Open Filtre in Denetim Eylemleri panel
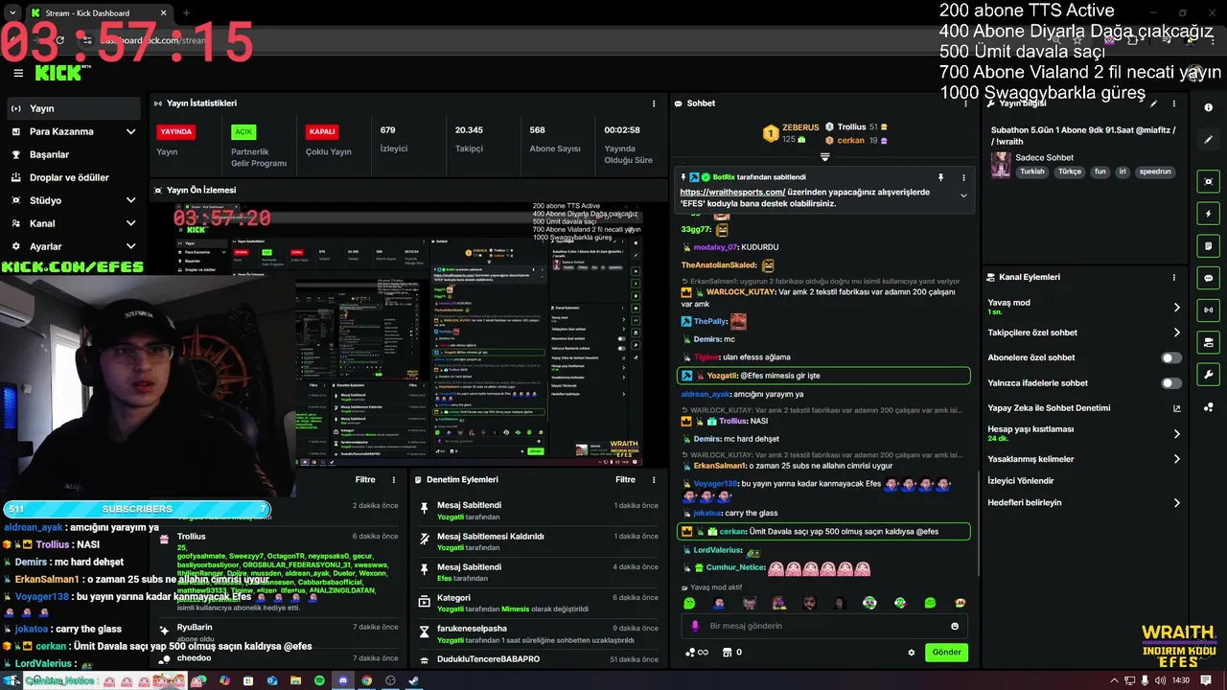Viewport: 1227px width, 690px height. [625, 479]
